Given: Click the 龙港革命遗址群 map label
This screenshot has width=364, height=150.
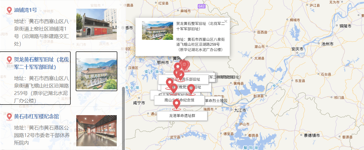Looking at the screenshot, I should point(182,116).
